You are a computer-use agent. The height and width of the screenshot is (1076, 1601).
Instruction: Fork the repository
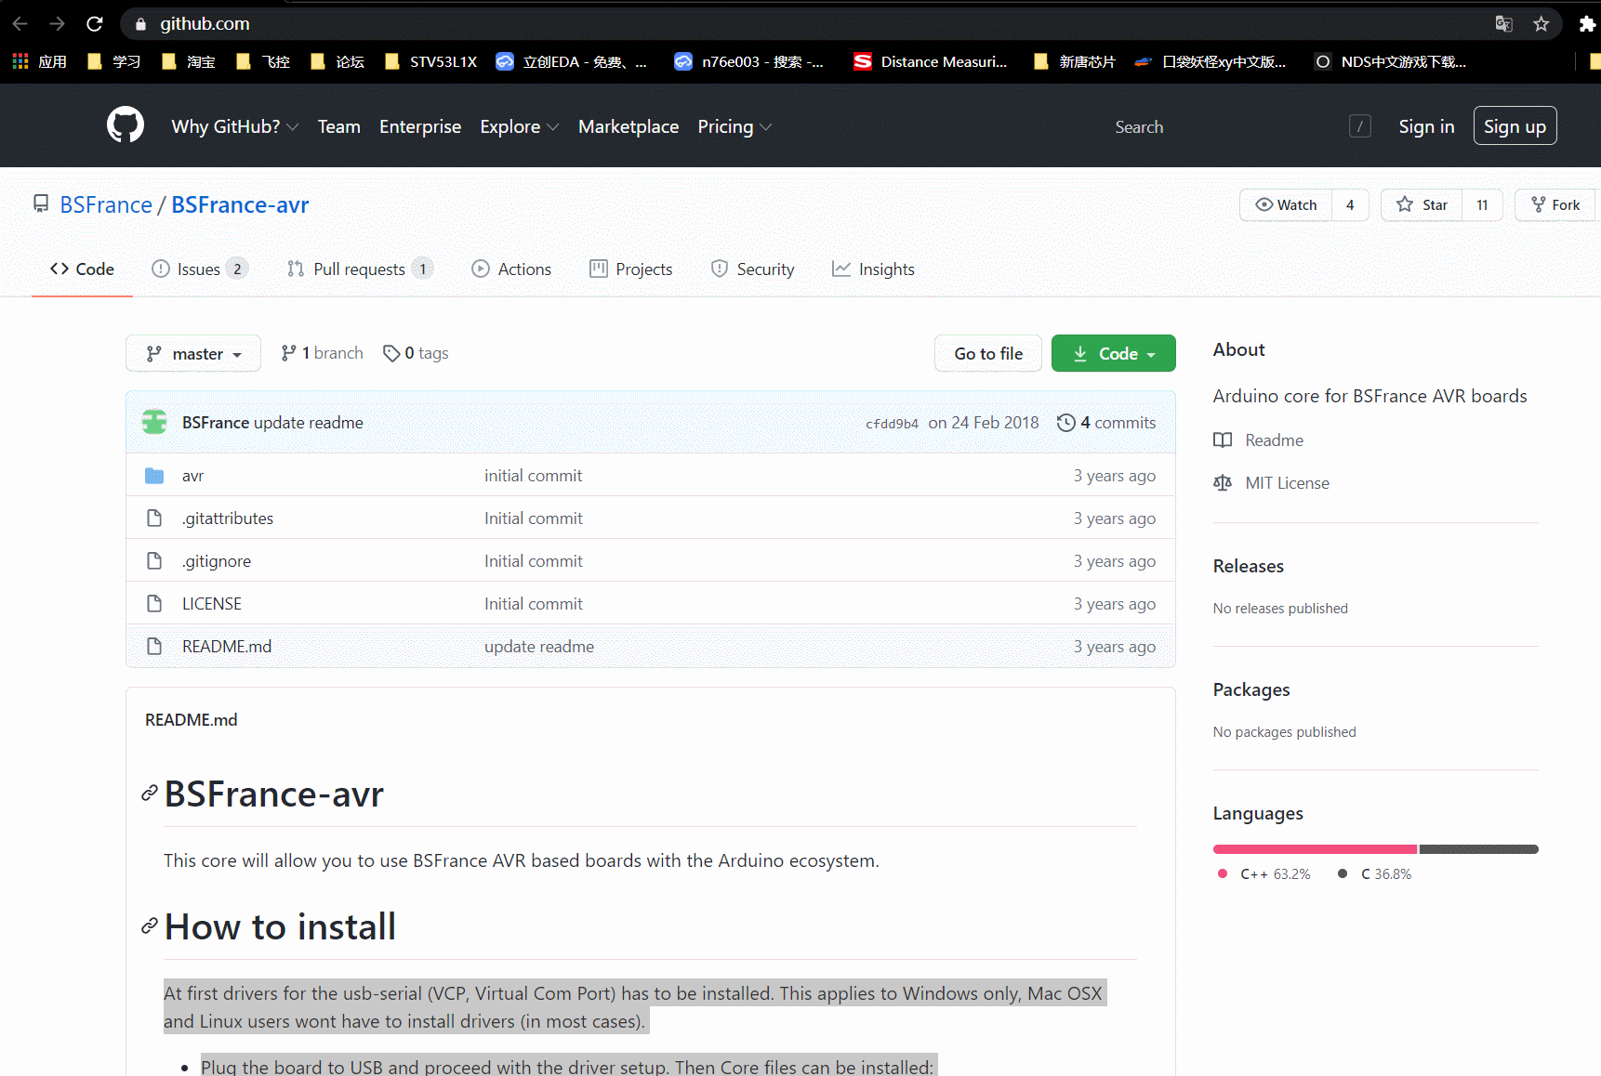click(x=1555, y=204)
